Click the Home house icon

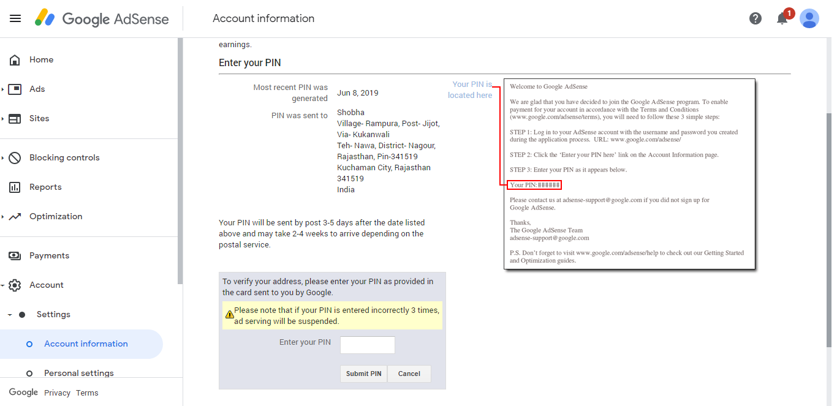[x=15, y=59]
